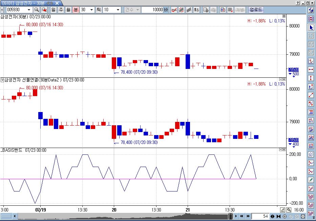
Task: Select the 분 minute period button
Action: (x=75, y=10)
